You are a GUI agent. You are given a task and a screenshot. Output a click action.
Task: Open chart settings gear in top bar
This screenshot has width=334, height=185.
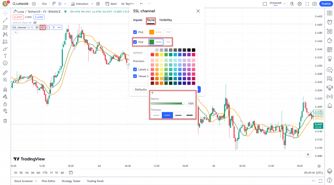coord(299,4)
